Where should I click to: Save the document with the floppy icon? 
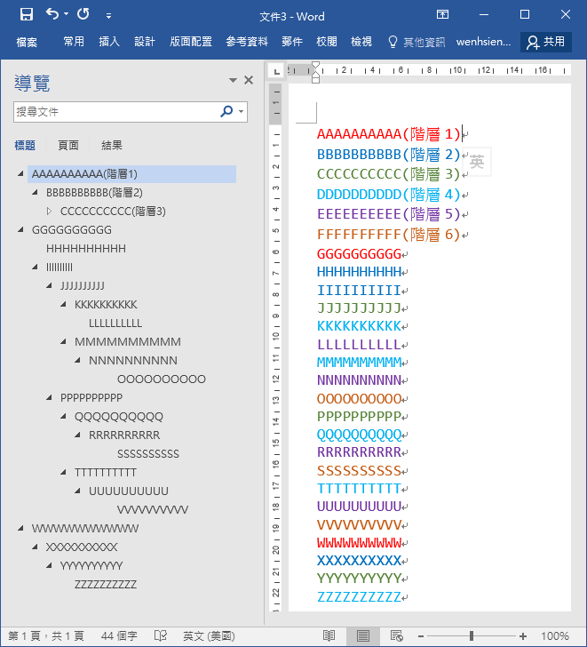click(27, 14)
